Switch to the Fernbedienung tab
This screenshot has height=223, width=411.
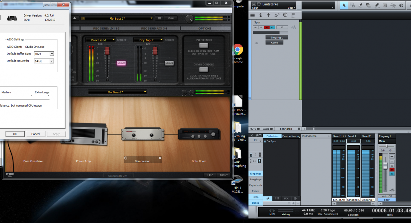point(291,136)
